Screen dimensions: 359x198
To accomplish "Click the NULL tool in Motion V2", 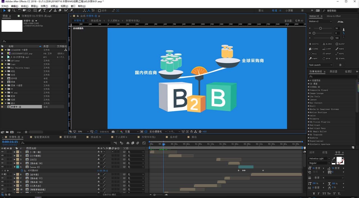I will tap(313, 54).
